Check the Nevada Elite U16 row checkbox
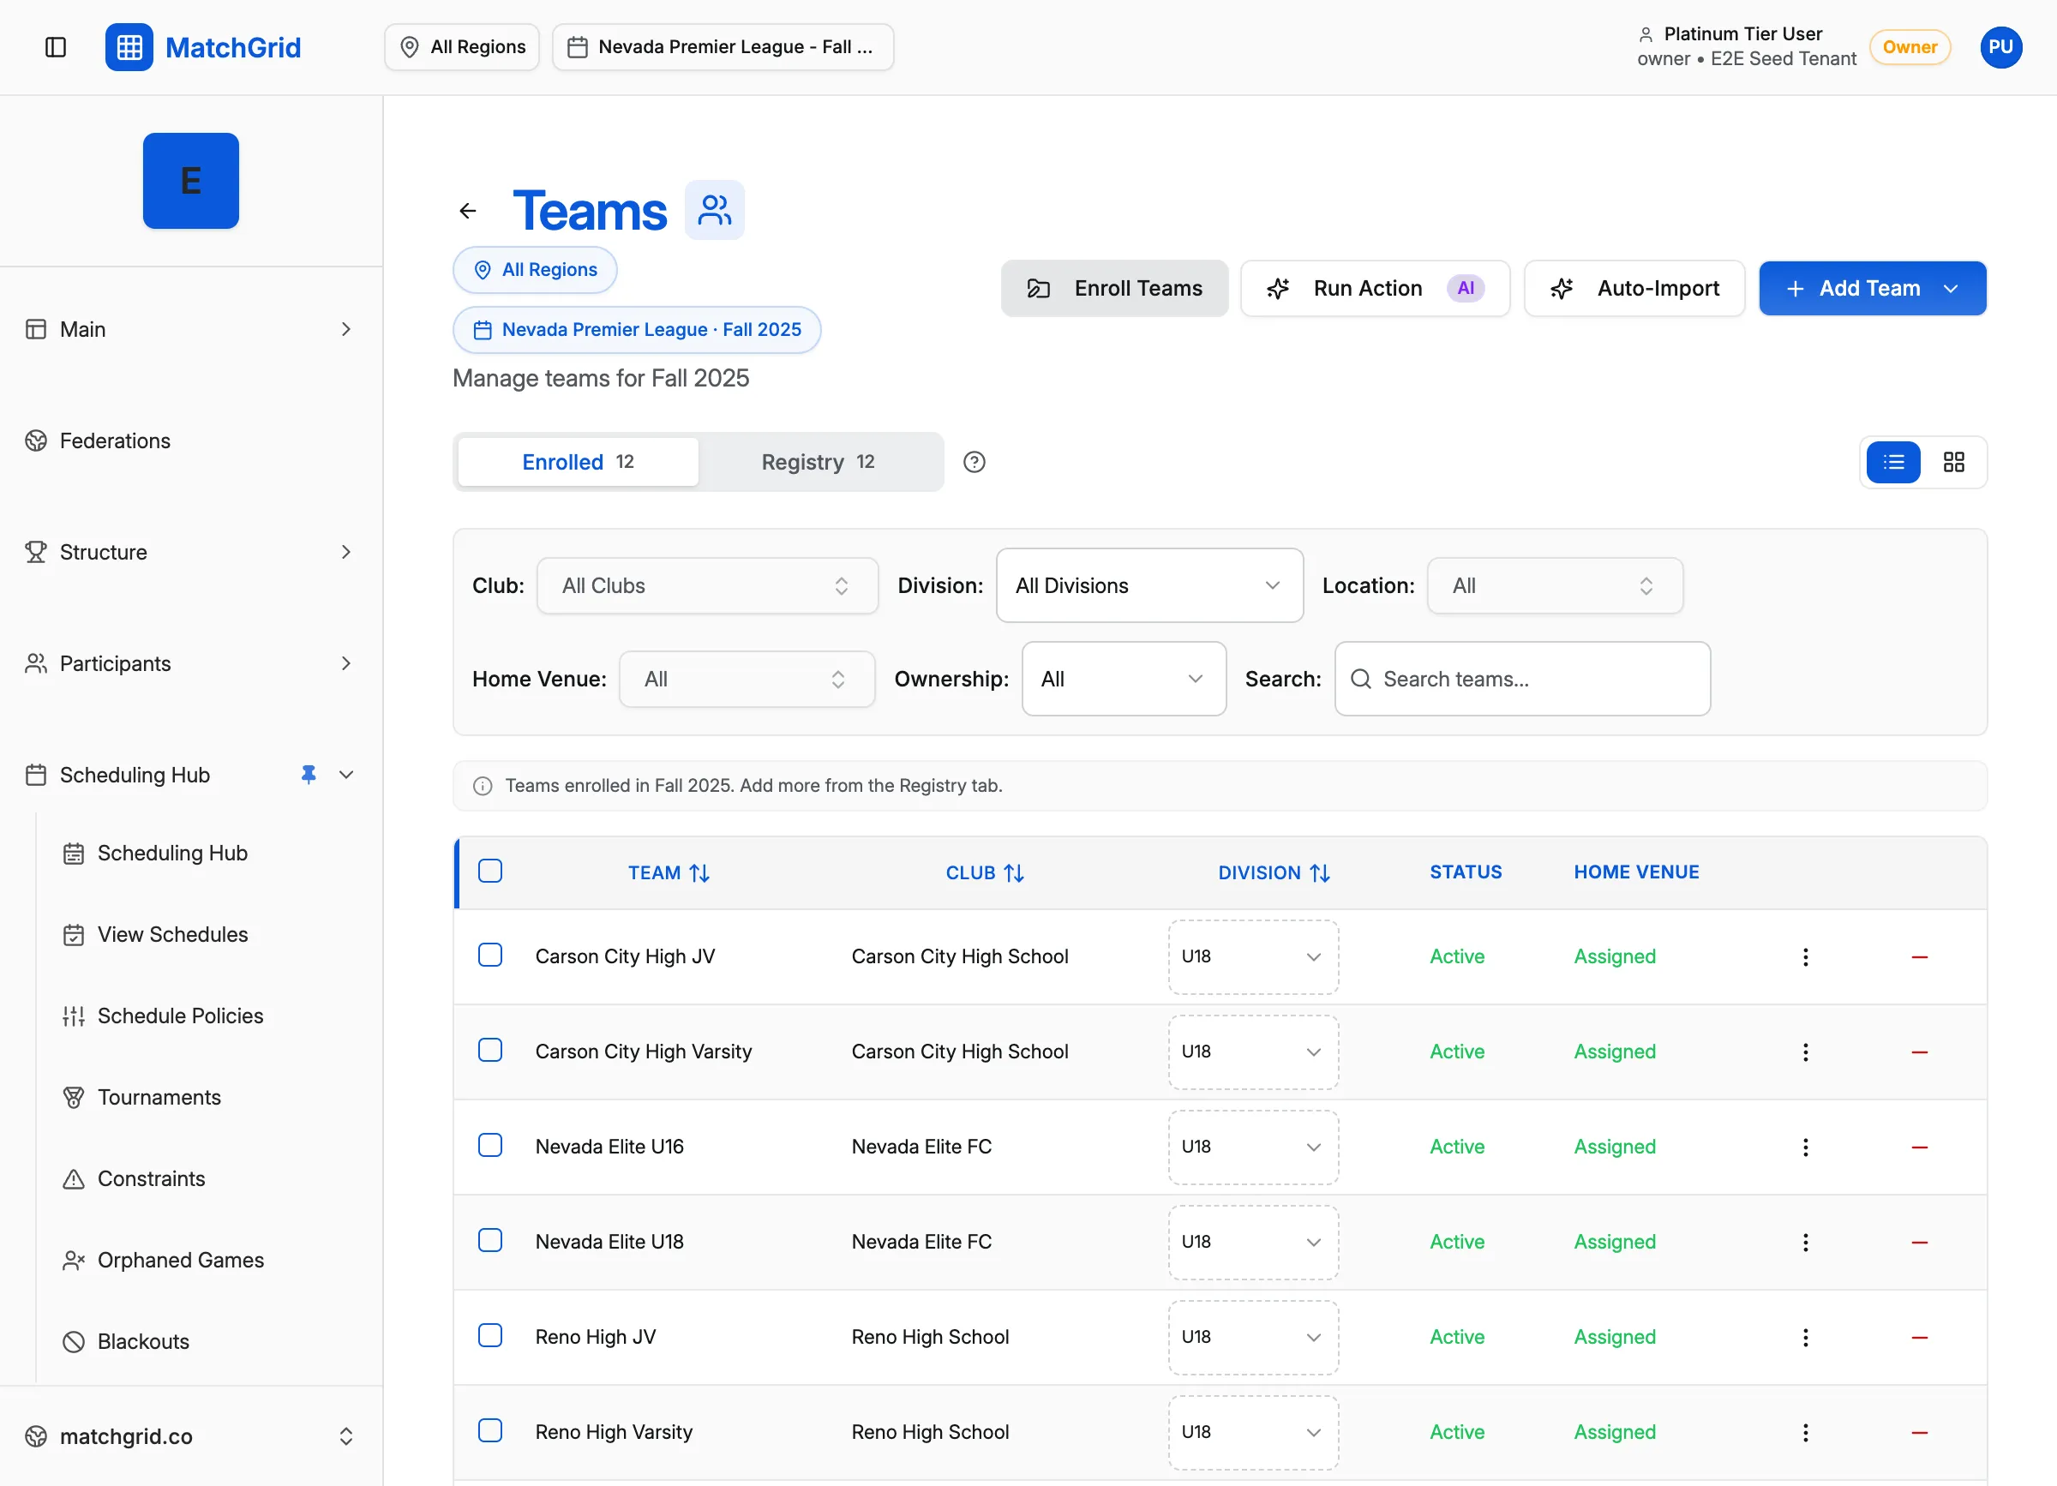2057x1486 pixels. (489, 1145)
